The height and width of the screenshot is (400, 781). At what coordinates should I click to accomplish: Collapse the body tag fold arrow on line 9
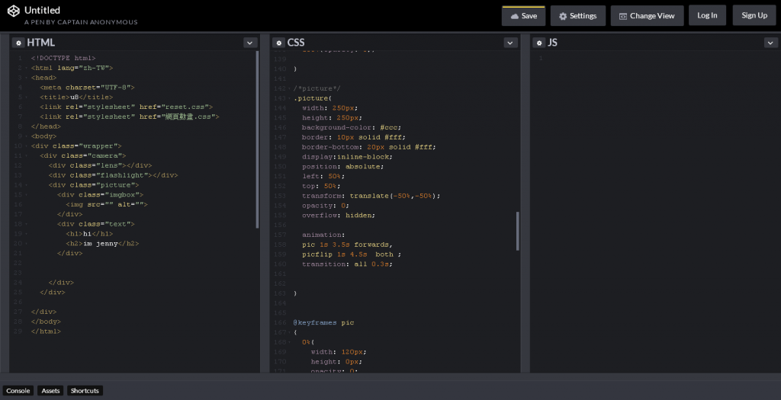click(26, 136)
